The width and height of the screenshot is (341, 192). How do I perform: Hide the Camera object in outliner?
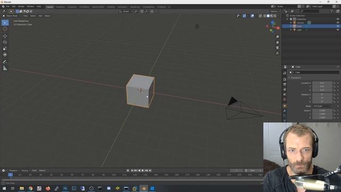click(x=338, y=22)
